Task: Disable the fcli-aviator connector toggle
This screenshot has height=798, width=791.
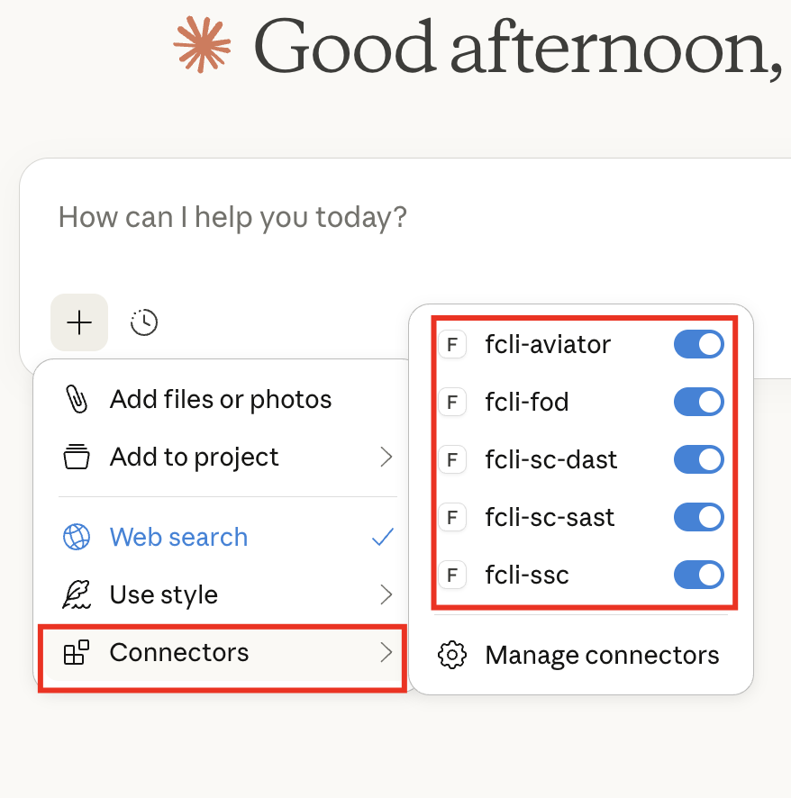Action: (698, 344)
